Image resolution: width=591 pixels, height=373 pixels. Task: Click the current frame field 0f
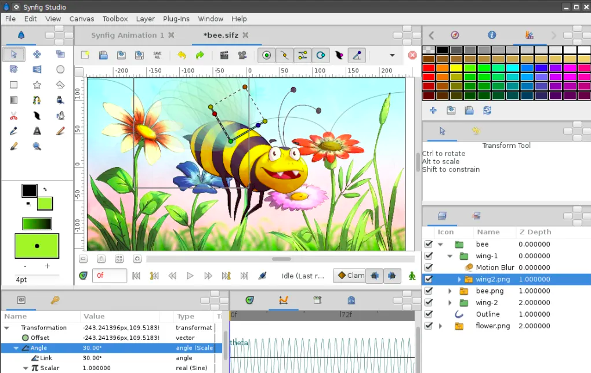coord(109,276)
